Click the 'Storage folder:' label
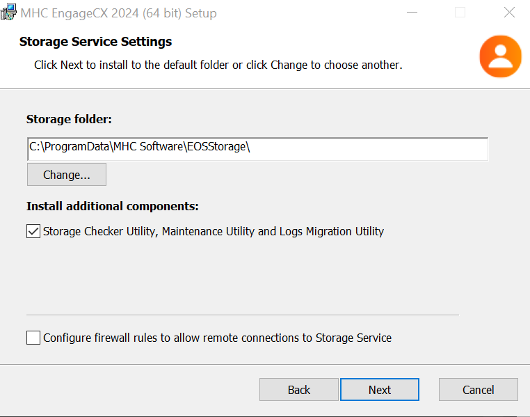 click(x=69, y=119)
